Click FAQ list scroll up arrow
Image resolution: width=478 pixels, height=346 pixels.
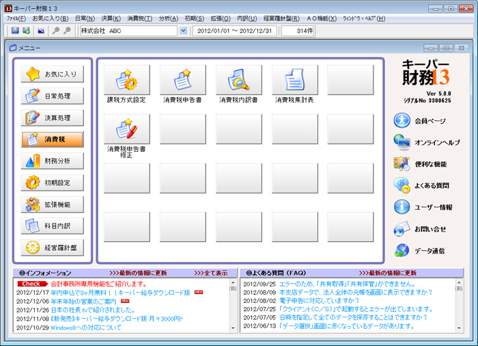[459, 282]
